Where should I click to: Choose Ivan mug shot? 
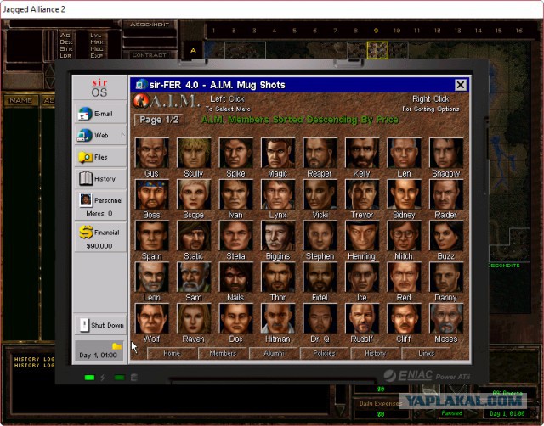tap(235, 194)
